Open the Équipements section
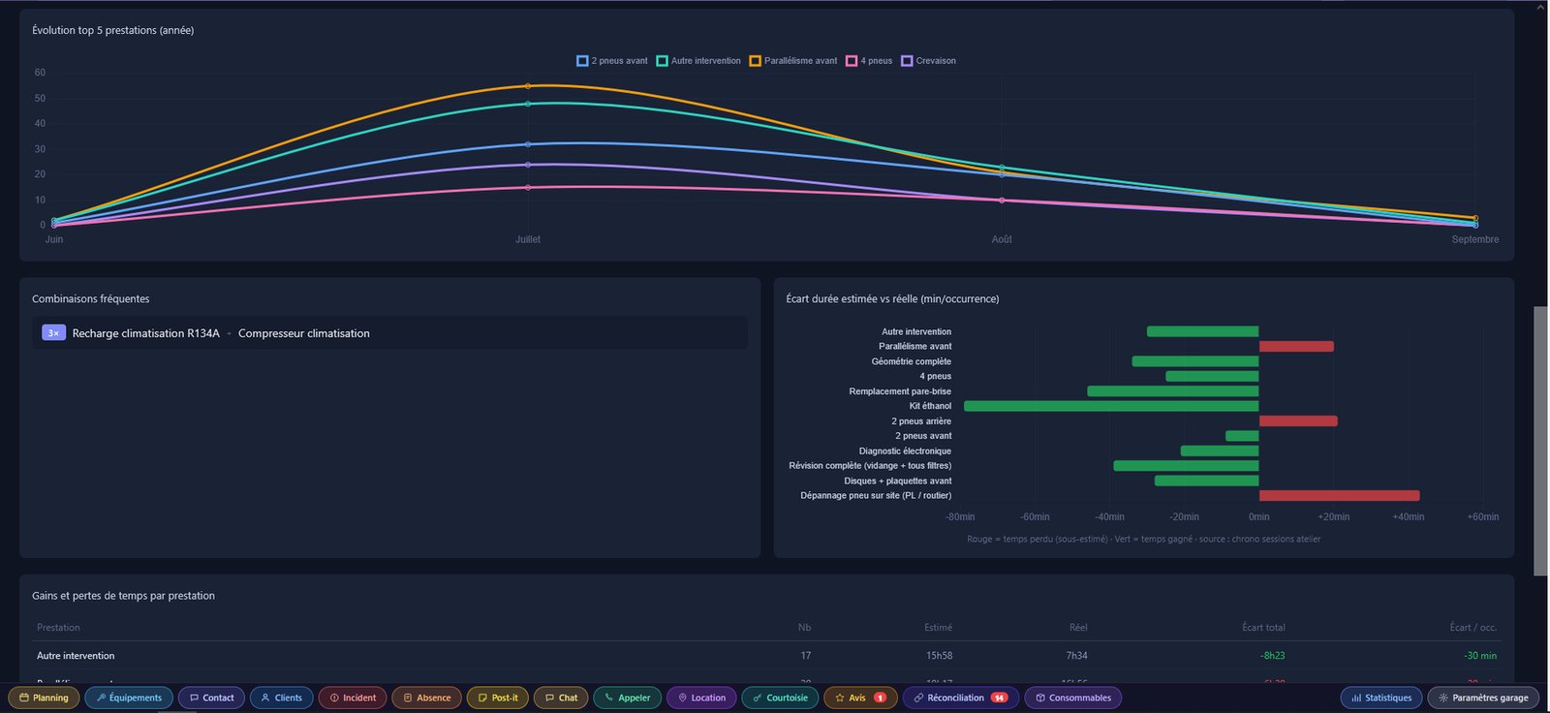The image size is (1550, 713). coord(129,697)
